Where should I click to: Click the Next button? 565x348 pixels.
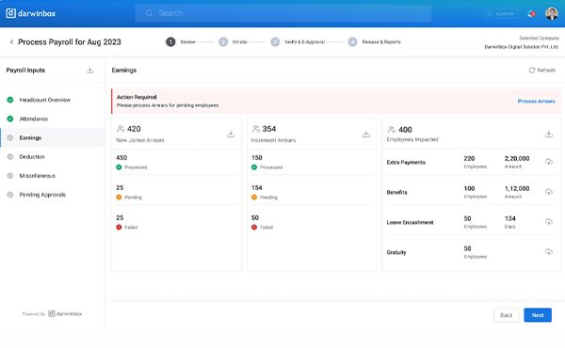pyautogui.click(x=538, y=315)
